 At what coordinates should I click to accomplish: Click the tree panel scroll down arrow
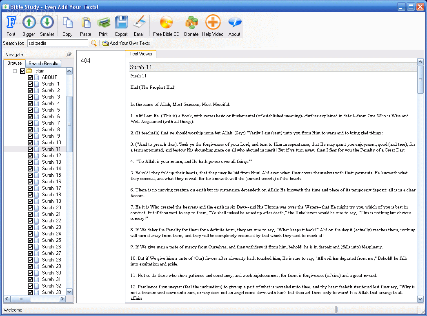coord(69,292)
